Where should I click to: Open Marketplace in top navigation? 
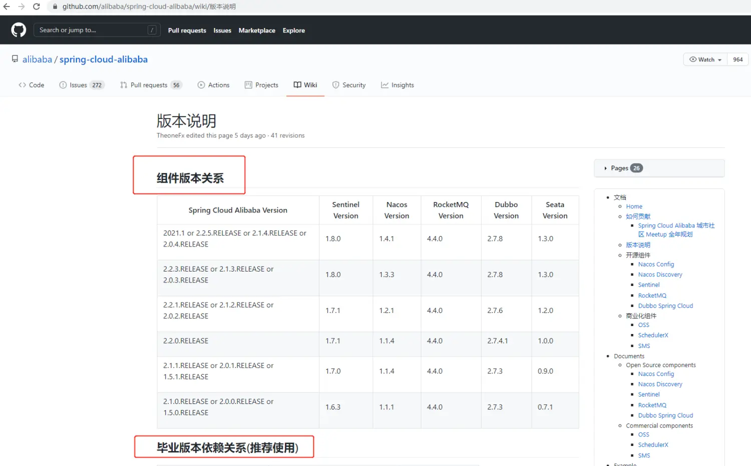tap(257, 30)
